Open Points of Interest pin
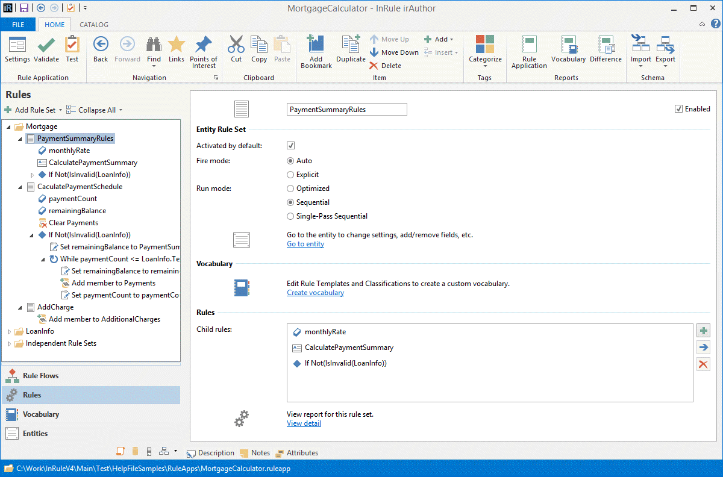 [x=204, y=46]
